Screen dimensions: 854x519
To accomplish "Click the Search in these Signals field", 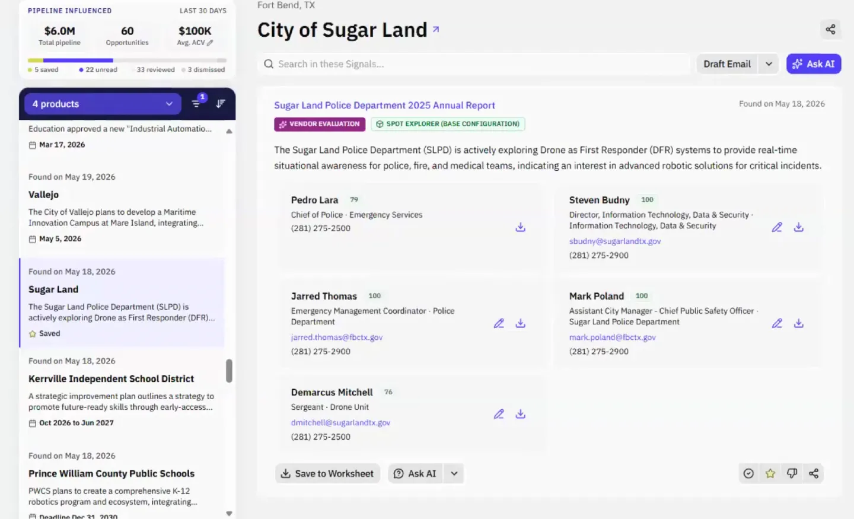I will pos(474,64).
